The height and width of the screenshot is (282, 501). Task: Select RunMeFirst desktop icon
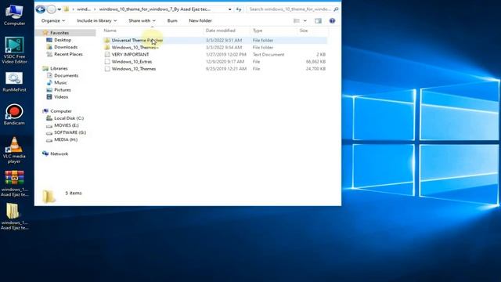(x=14, y=82)
